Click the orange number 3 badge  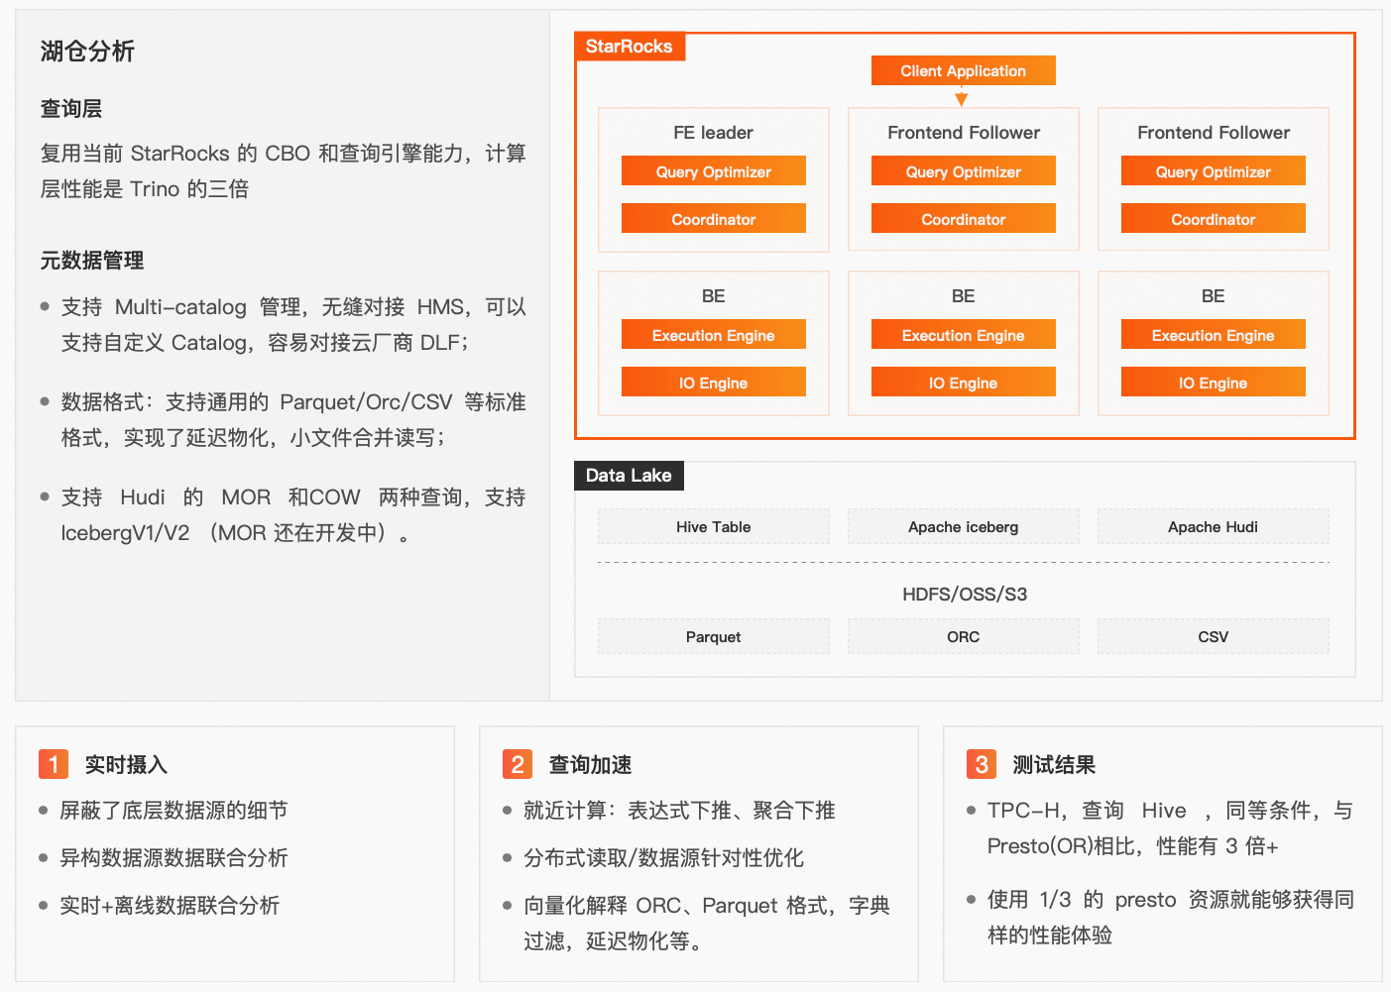click(x=982, y=764)
